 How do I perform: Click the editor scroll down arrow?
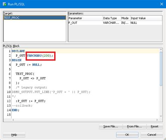click(161, 116)
